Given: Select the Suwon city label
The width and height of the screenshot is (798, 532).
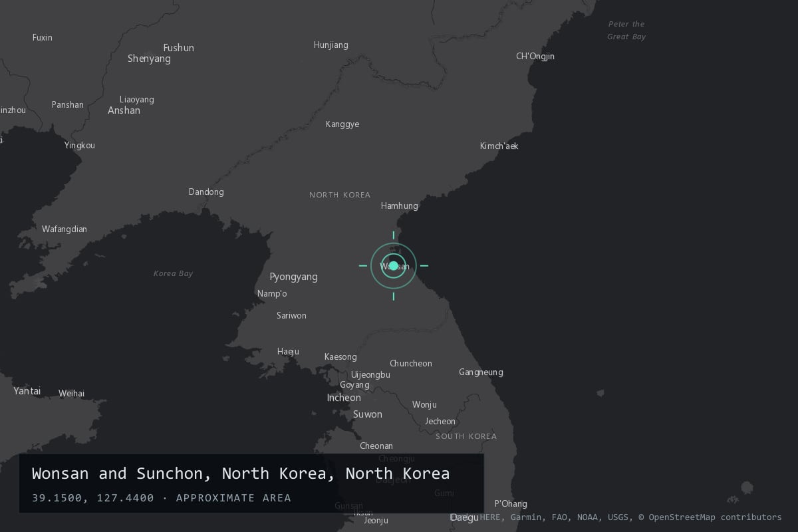Looking at the screenshot, I should (368, 414).
